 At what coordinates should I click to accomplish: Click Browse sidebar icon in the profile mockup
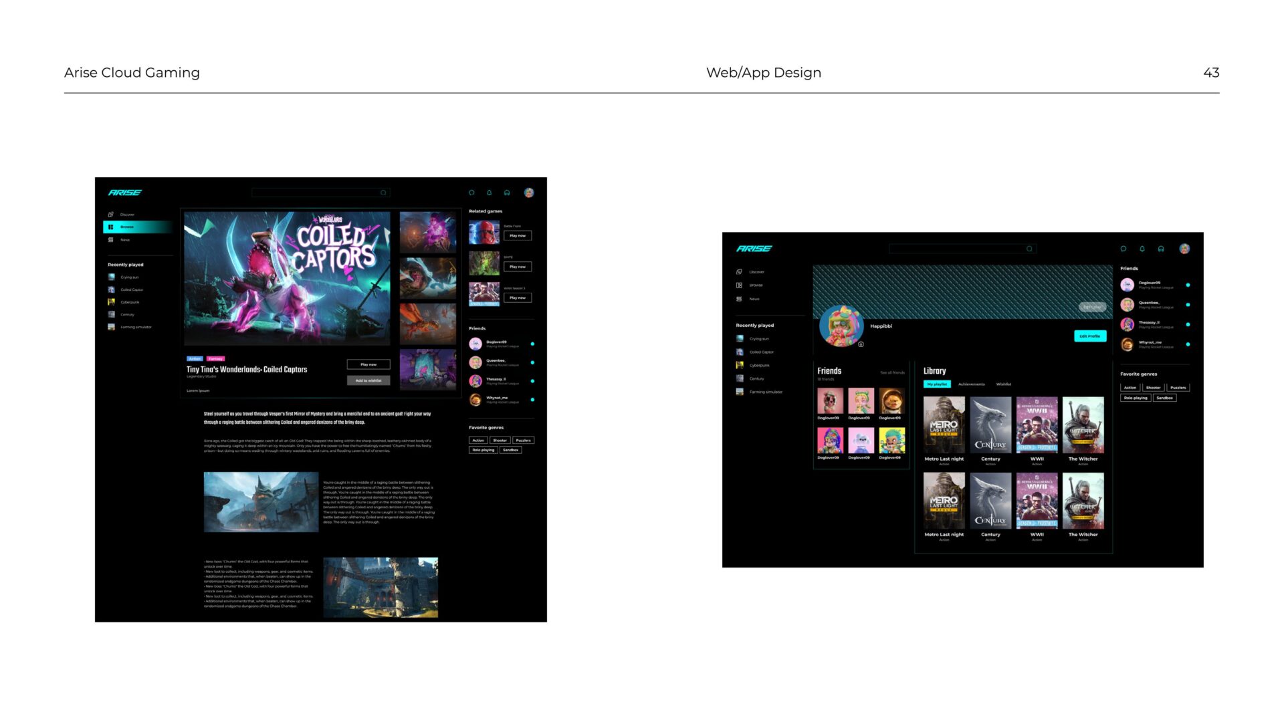click(x=739, y=285)
